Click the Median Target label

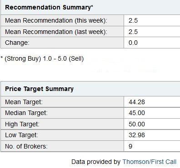(26, 113)
